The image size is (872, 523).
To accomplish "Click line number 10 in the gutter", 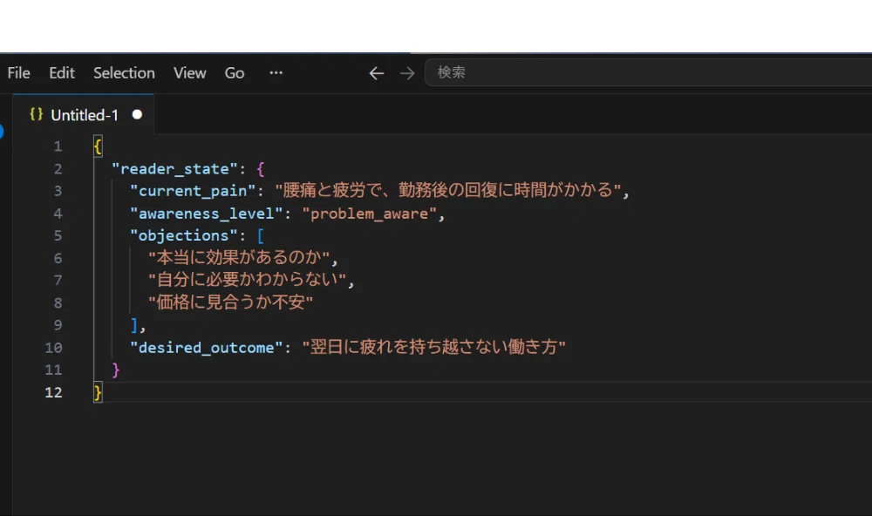I will (53, 348).
